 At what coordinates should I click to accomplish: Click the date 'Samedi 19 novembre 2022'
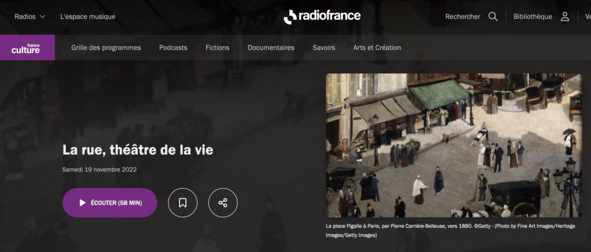tap(99, 170)
